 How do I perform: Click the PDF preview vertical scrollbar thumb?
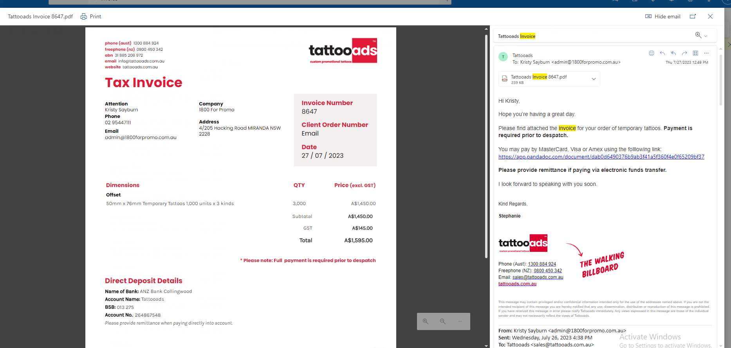(486, 146)
